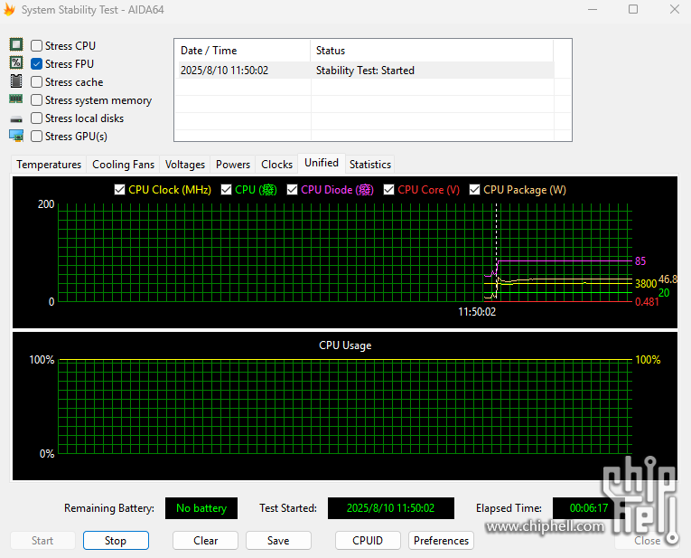Enable the Stress system memory checkbox

36,100
